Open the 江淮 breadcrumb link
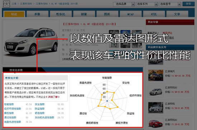Screen dimensions: 197x130 pyautogui.click(x=14, y=4)
